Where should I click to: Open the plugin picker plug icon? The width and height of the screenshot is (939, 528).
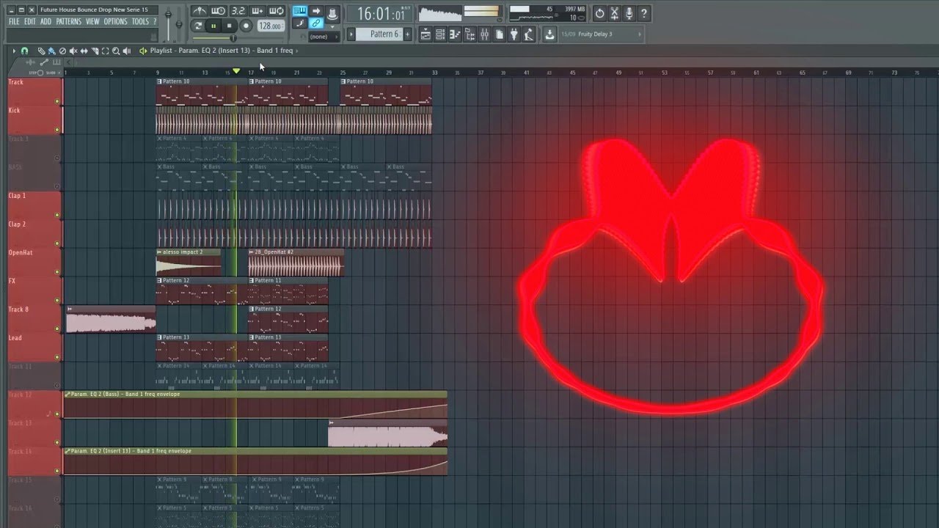pos(514,34)
